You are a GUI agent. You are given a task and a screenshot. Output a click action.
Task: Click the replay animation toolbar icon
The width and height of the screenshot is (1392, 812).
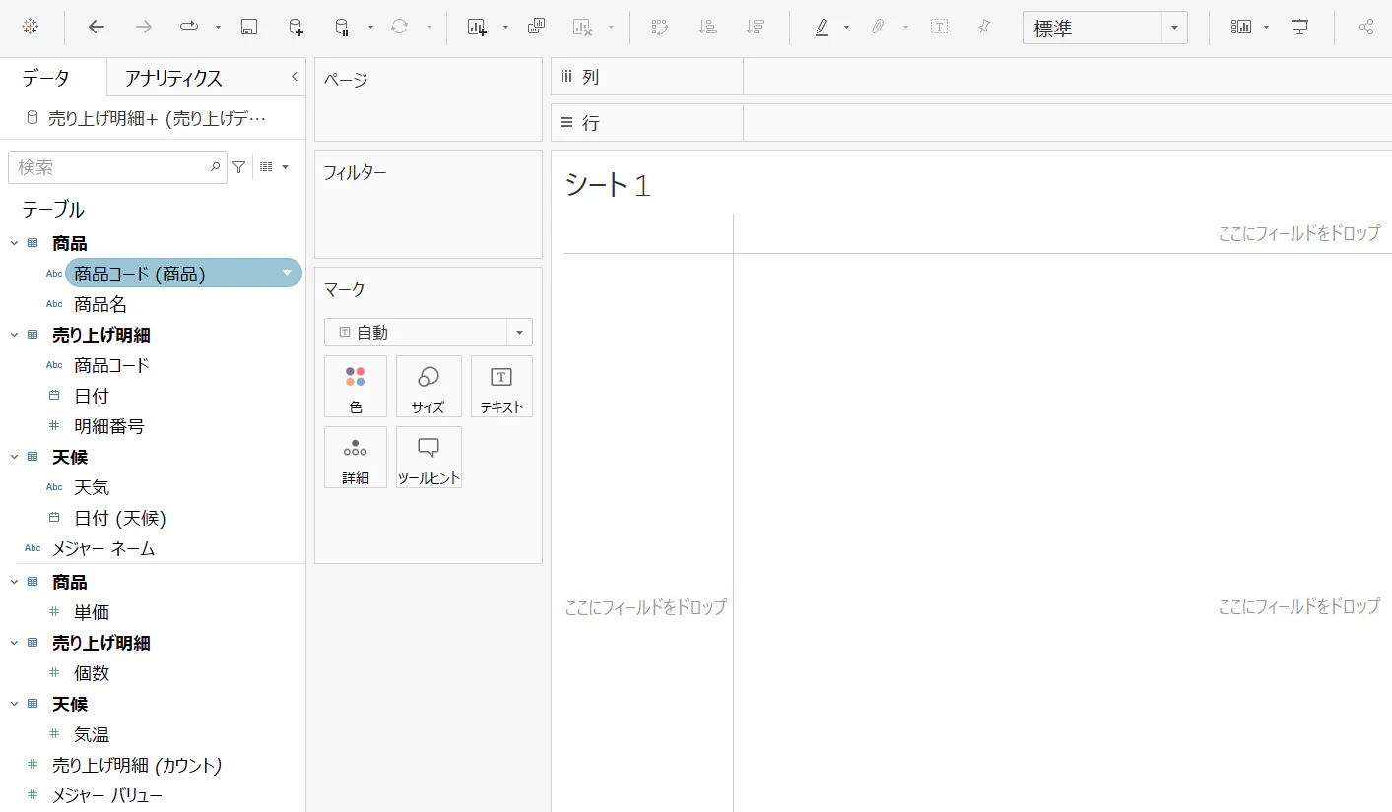tap(190, 28)
